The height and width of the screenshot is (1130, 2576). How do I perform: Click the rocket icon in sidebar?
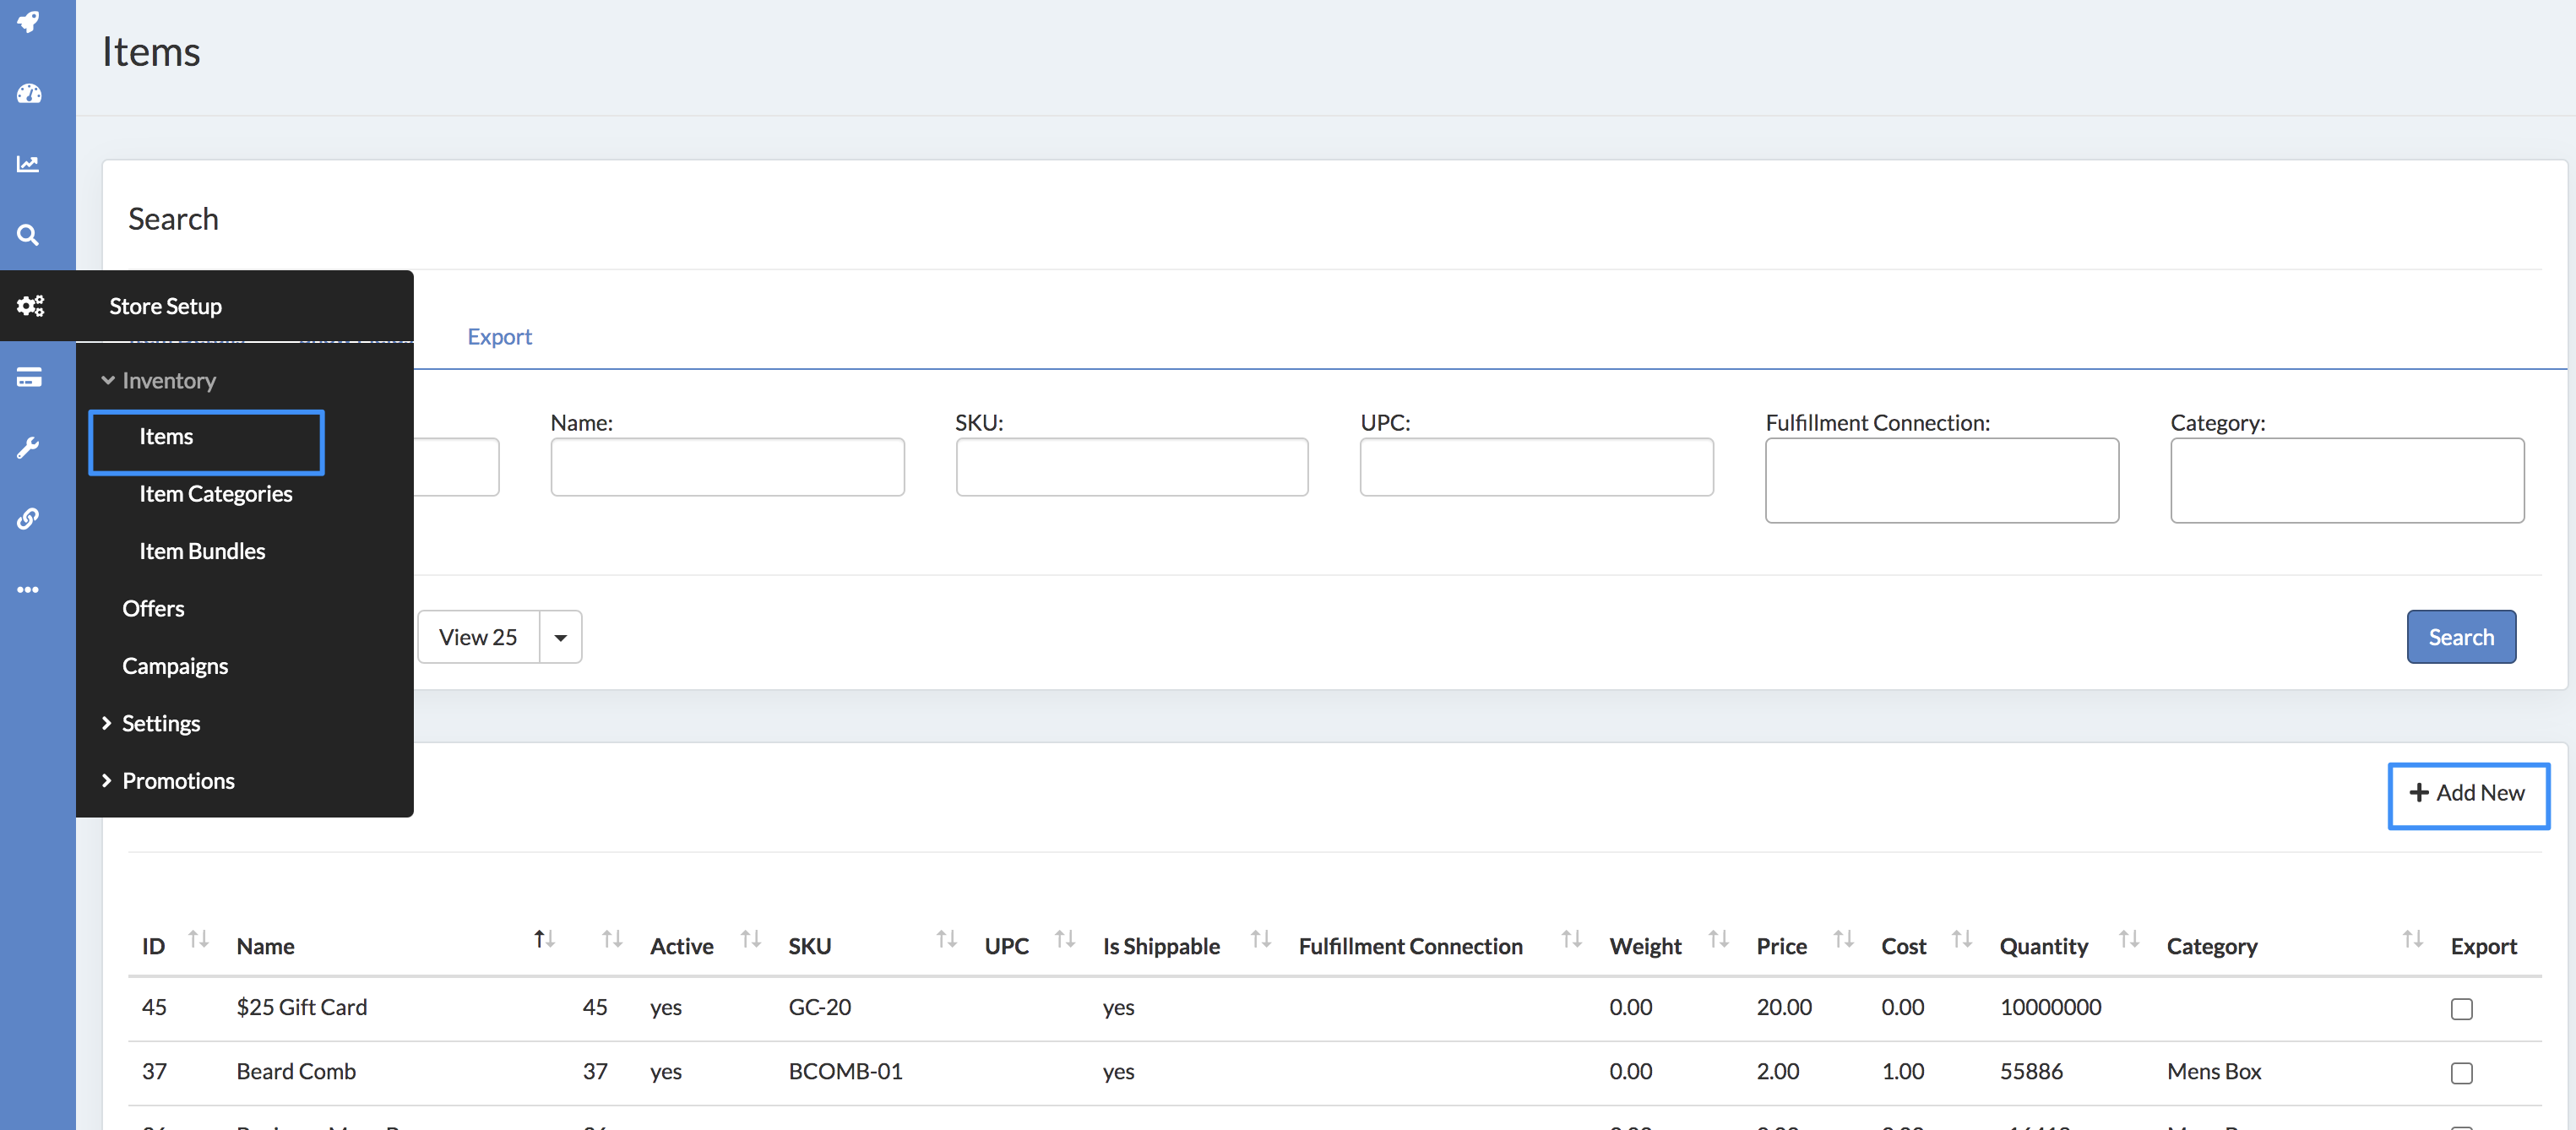(29, 22)
